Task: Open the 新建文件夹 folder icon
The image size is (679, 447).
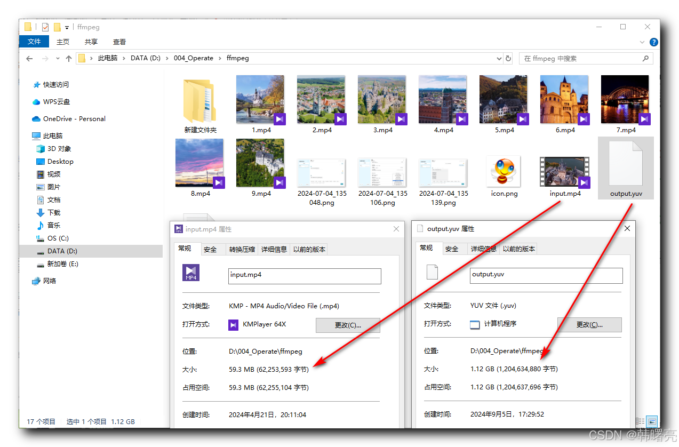Action: (x=200, y=101)
